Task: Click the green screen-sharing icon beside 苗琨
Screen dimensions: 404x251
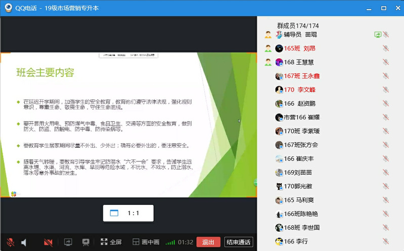Action: pyautogui.click(x=377, y=34)
